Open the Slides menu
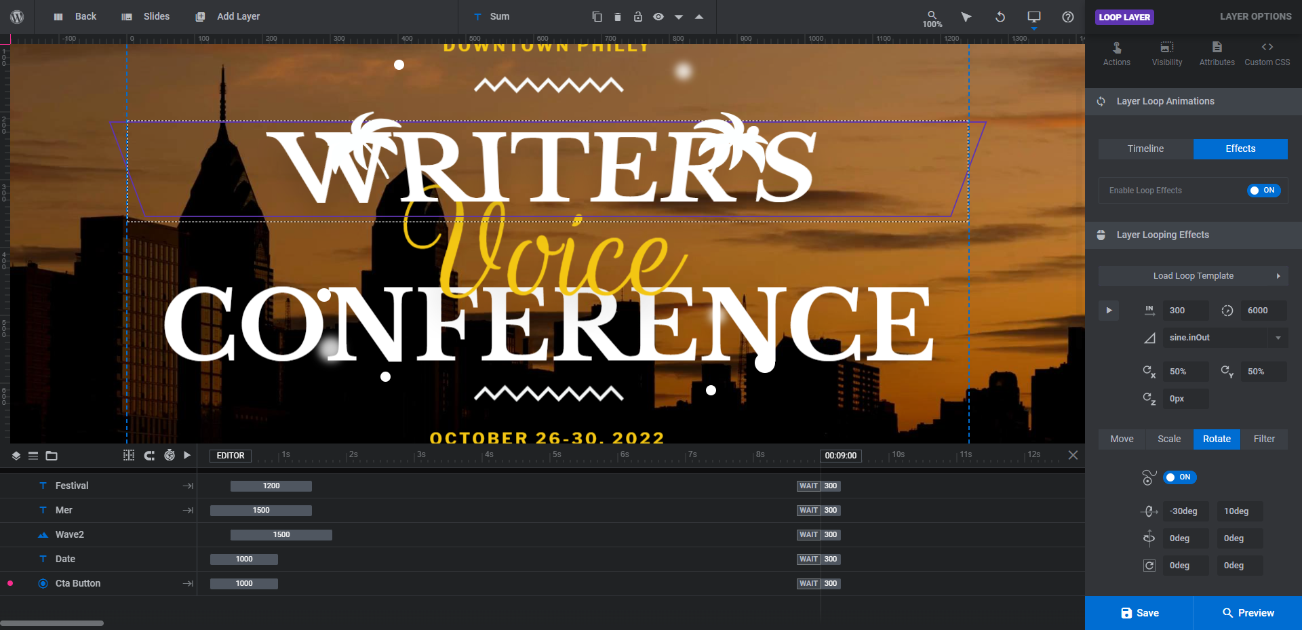Image resolution: width=1302 pixels, height=630 pixels. tap(146, 16)
